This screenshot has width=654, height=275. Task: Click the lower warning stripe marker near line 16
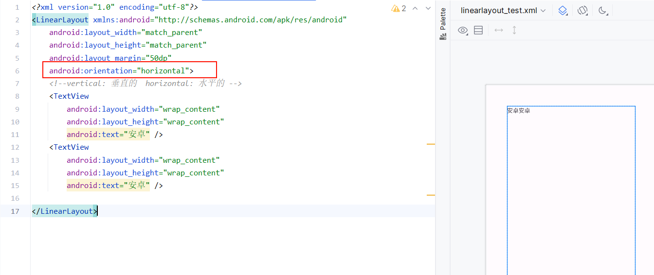pyautogui.click(x=431, y=195)
